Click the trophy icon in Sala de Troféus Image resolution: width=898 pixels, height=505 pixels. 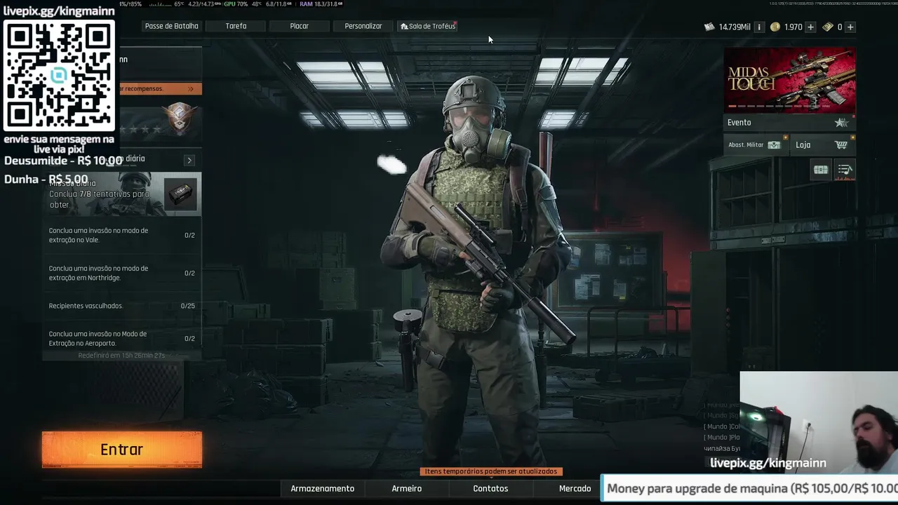404,27
